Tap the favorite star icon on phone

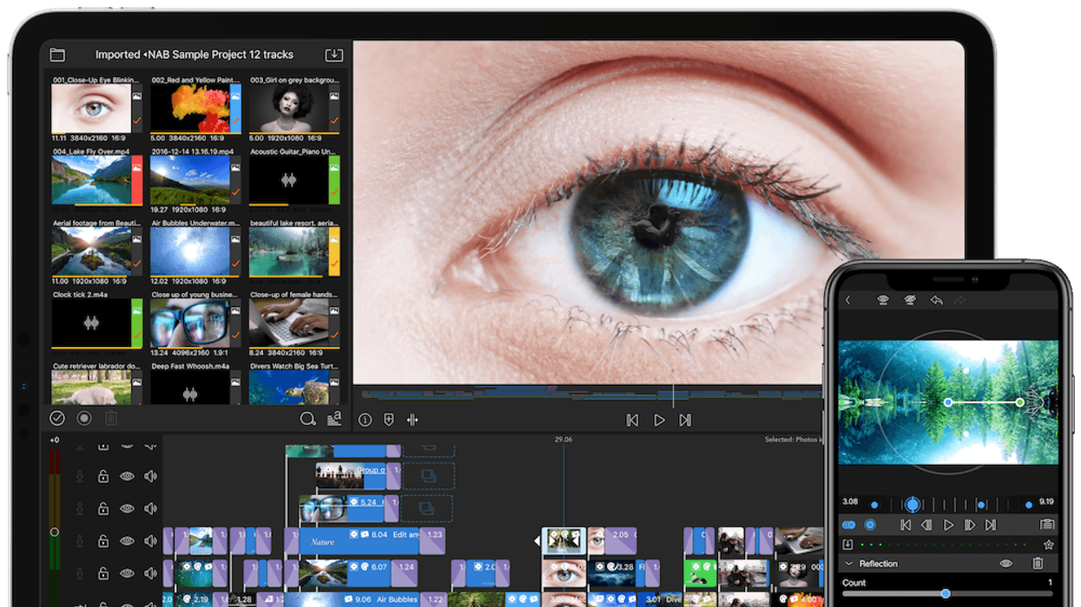point(1048,545)
